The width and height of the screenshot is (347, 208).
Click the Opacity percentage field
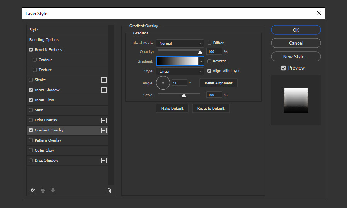(214, 51)
